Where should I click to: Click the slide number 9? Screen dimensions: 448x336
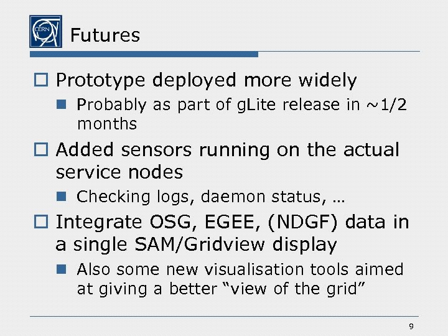(x=411, y=327)
